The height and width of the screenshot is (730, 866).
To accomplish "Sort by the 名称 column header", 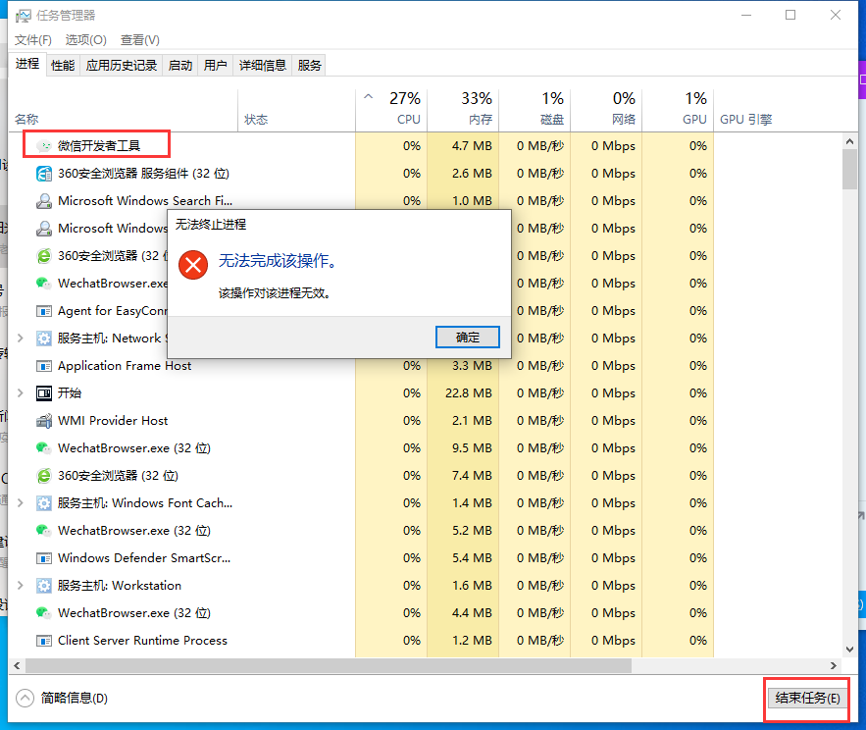I will (x=124, y=111).
